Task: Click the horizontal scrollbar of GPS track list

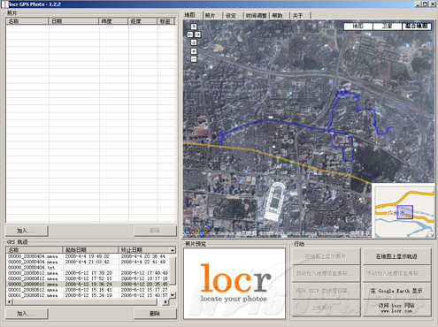Action: 88,302
